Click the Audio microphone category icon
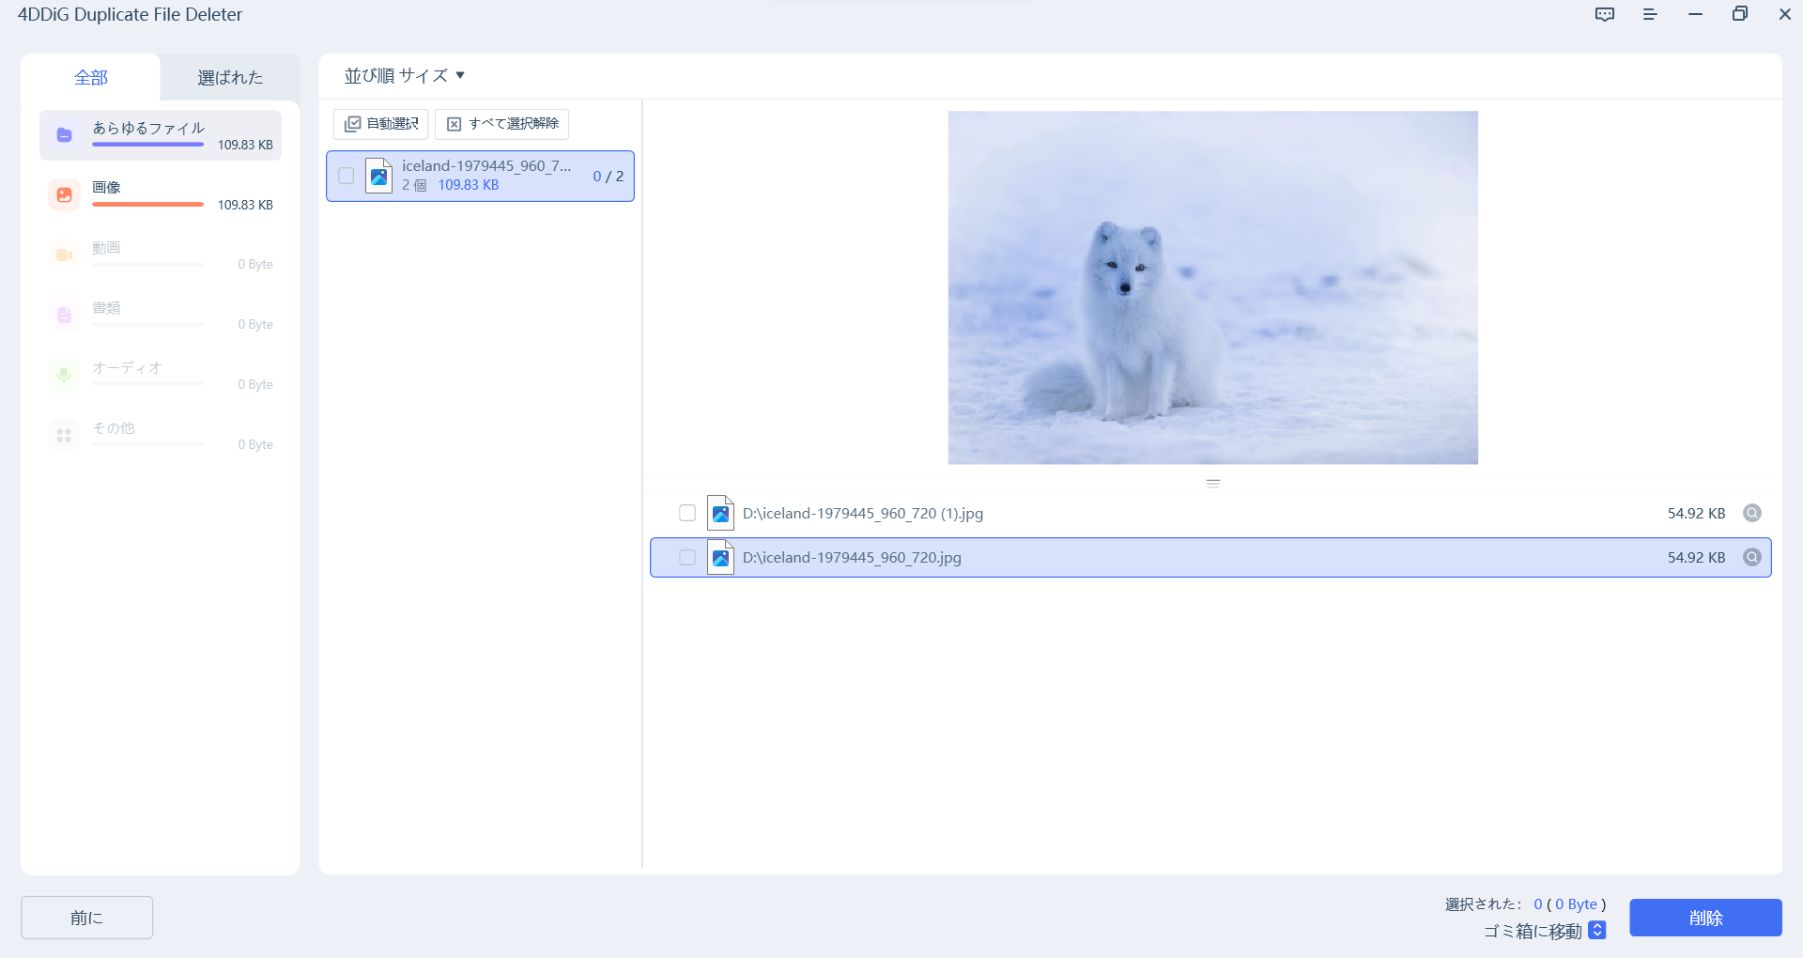 [64, 376]
